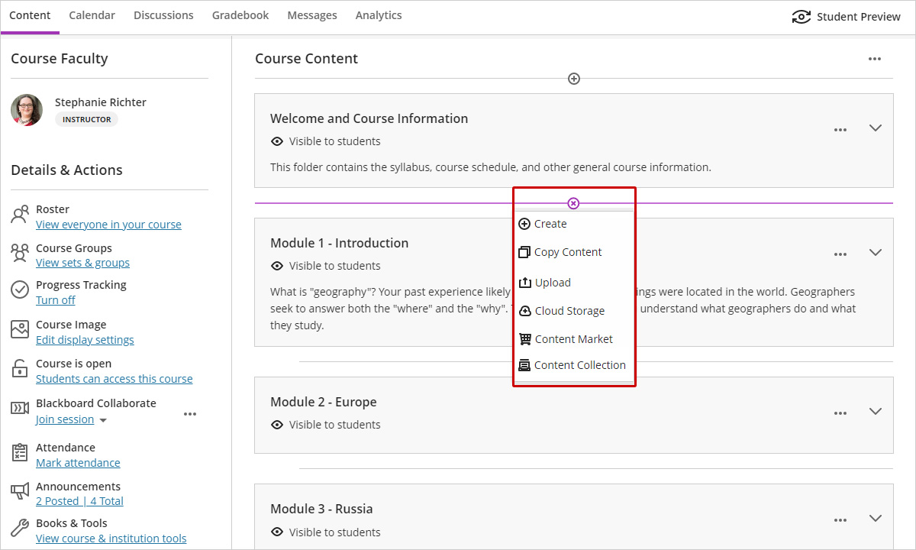
Task: Expand Module 1 - Introduction chevron
Action: coord(876,253)
